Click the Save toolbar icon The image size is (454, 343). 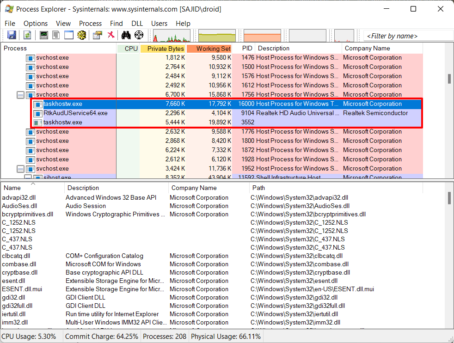12,35
